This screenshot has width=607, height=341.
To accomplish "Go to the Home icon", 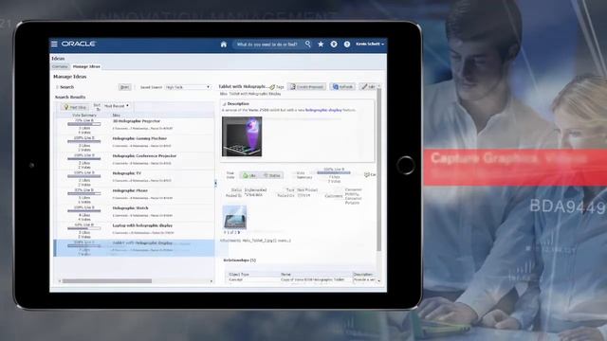I will [x=224, y=45].
